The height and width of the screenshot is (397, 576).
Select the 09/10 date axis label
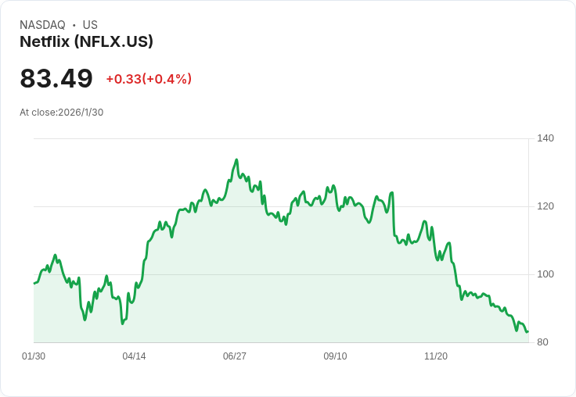point(335,356)
